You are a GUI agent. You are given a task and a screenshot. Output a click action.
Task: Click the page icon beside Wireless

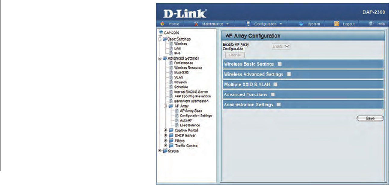point(171,44)
